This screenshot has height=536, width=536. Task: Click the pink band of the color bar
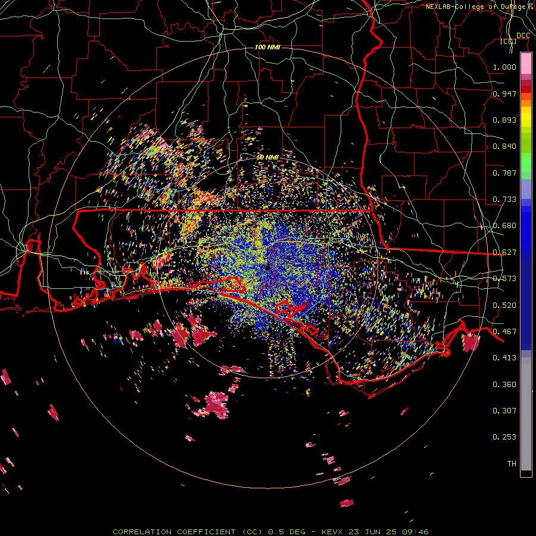pos(526,64)
